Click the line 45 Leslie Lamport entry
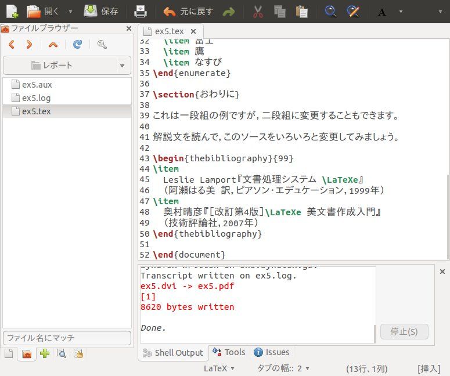 (x=264, y=180)
